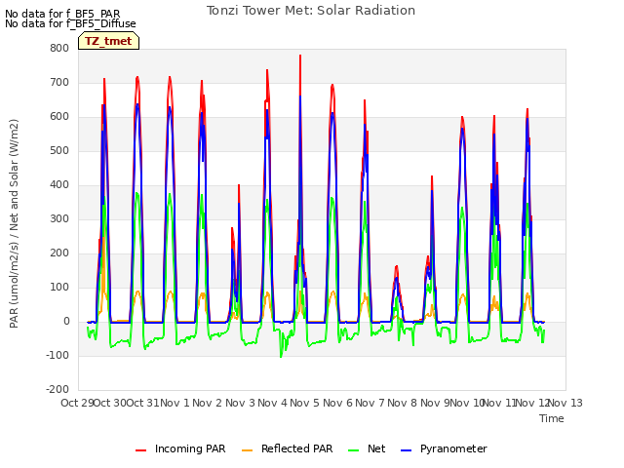Click the Nov 6 x-axis date label

pos(337,403)
